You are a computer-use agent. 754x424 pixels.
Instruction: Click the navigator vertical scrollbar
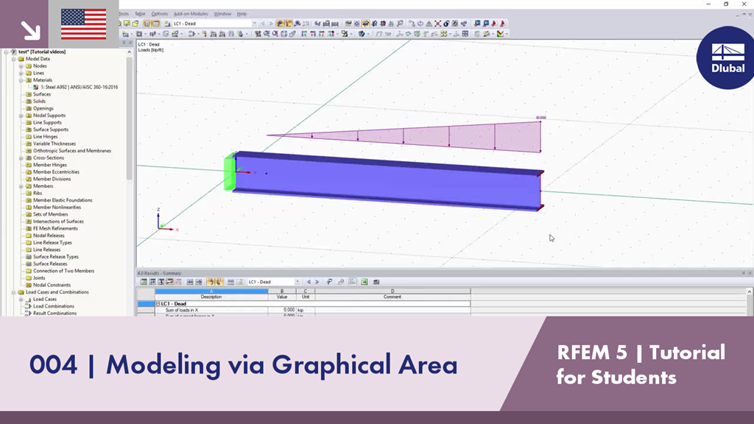[129, 118]
